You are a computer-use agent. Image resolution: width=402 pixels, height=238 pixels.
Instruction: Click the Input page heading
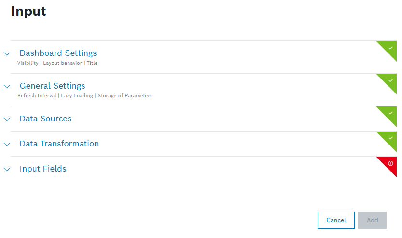(28, 12)
